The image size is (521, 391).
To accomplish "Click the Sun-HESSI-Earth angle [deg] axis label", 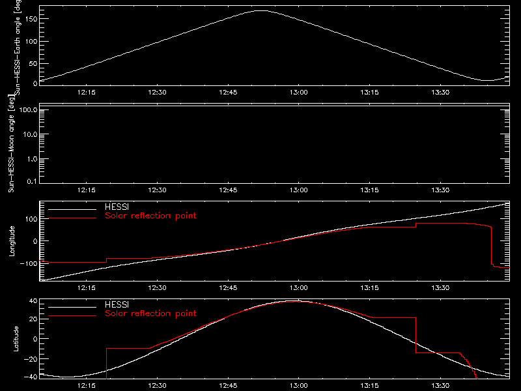I will [x=18, y=47].
